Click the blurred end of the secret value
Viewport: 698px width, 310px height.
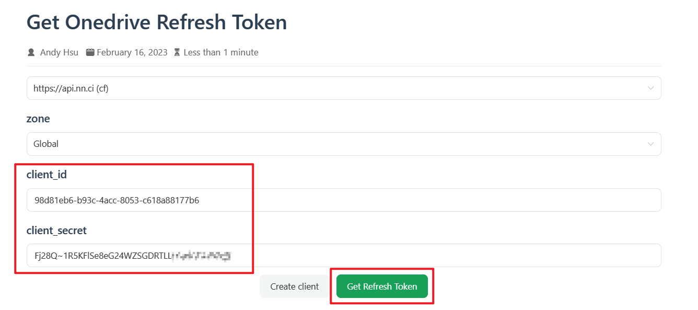tap(203, 256)
